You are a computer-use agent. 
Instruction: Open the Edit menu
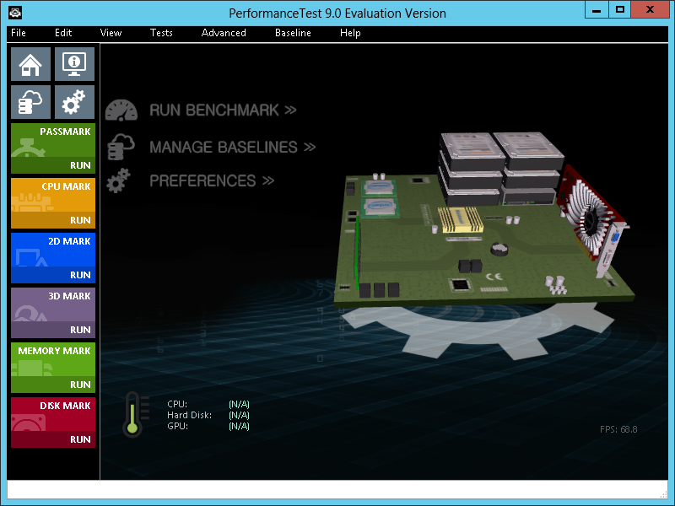(x=63, y=33)
